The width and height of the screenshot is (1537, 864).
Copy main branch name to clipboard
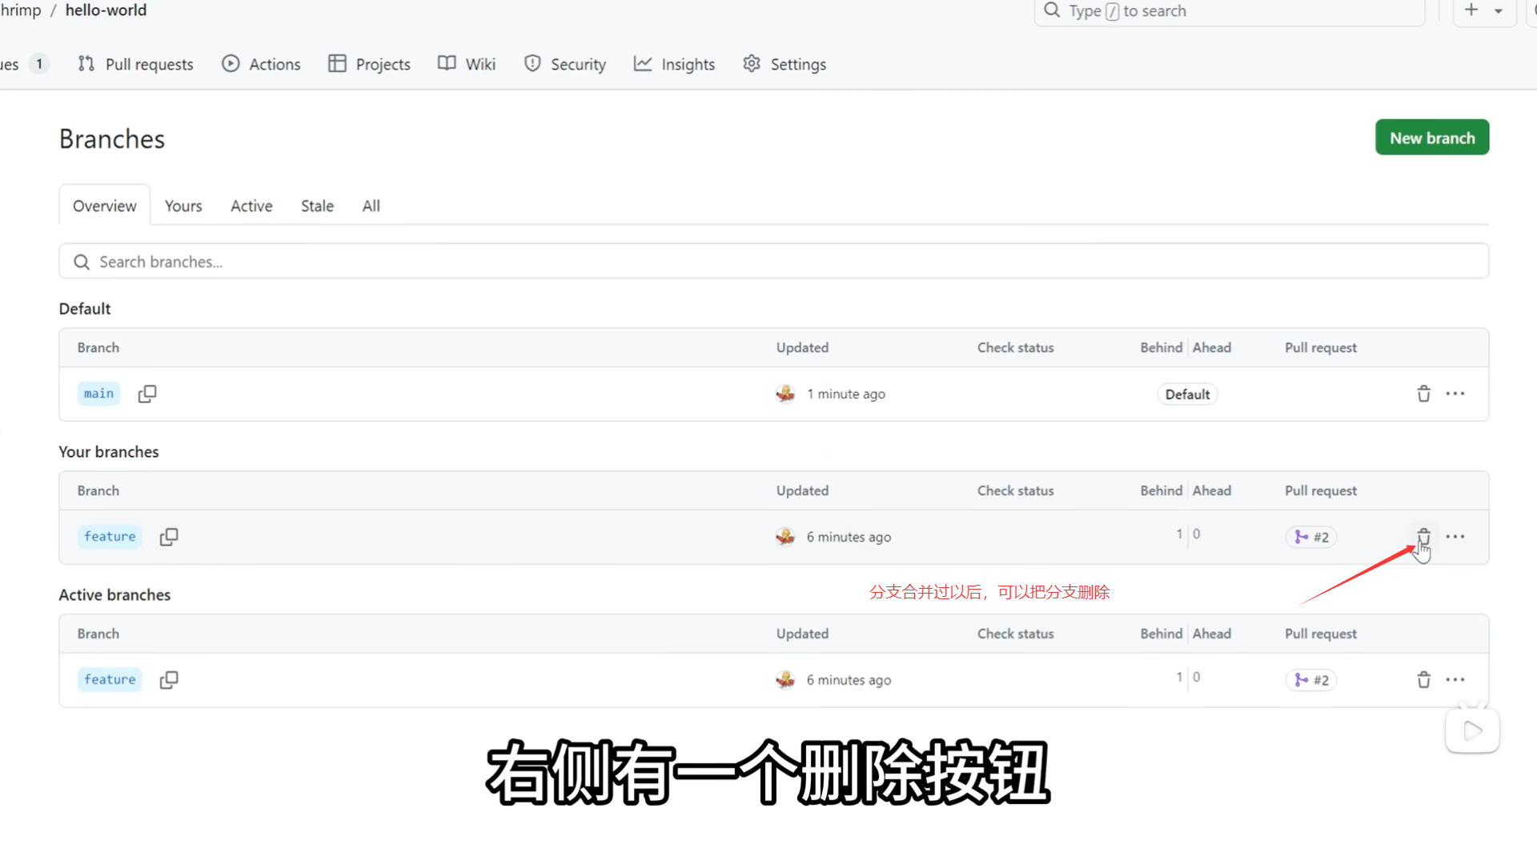pyautogui.click(x=147, y=394)
